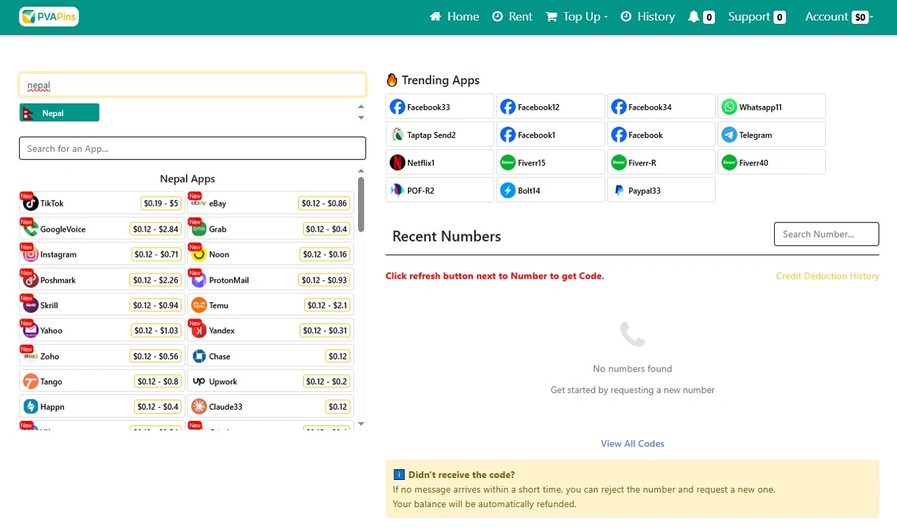Image resolution: width=897 pixels, height=531 pixels.
Task: Focus the Search Number input field
Action: [827, 234]
